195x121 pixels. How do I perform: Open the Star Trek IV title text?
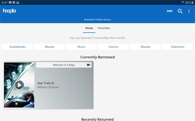pos(46,83)
